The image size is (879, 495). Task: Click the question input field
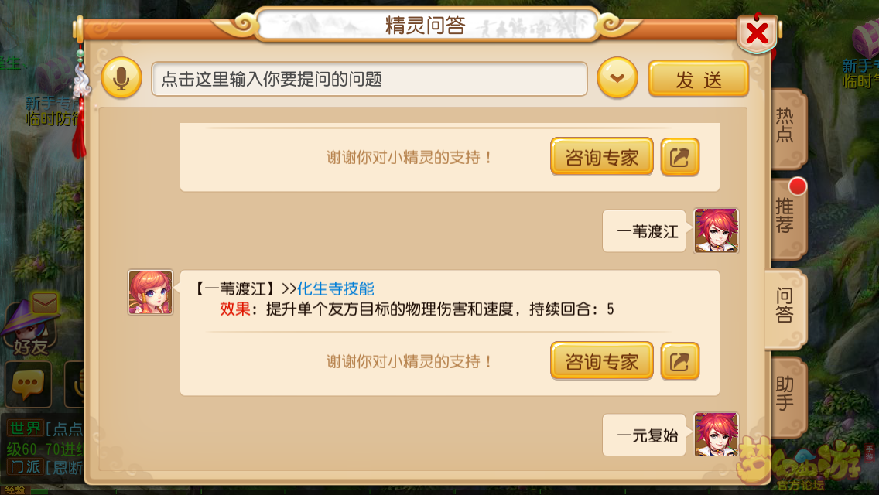pyautogui.click(x=369, y=79)
